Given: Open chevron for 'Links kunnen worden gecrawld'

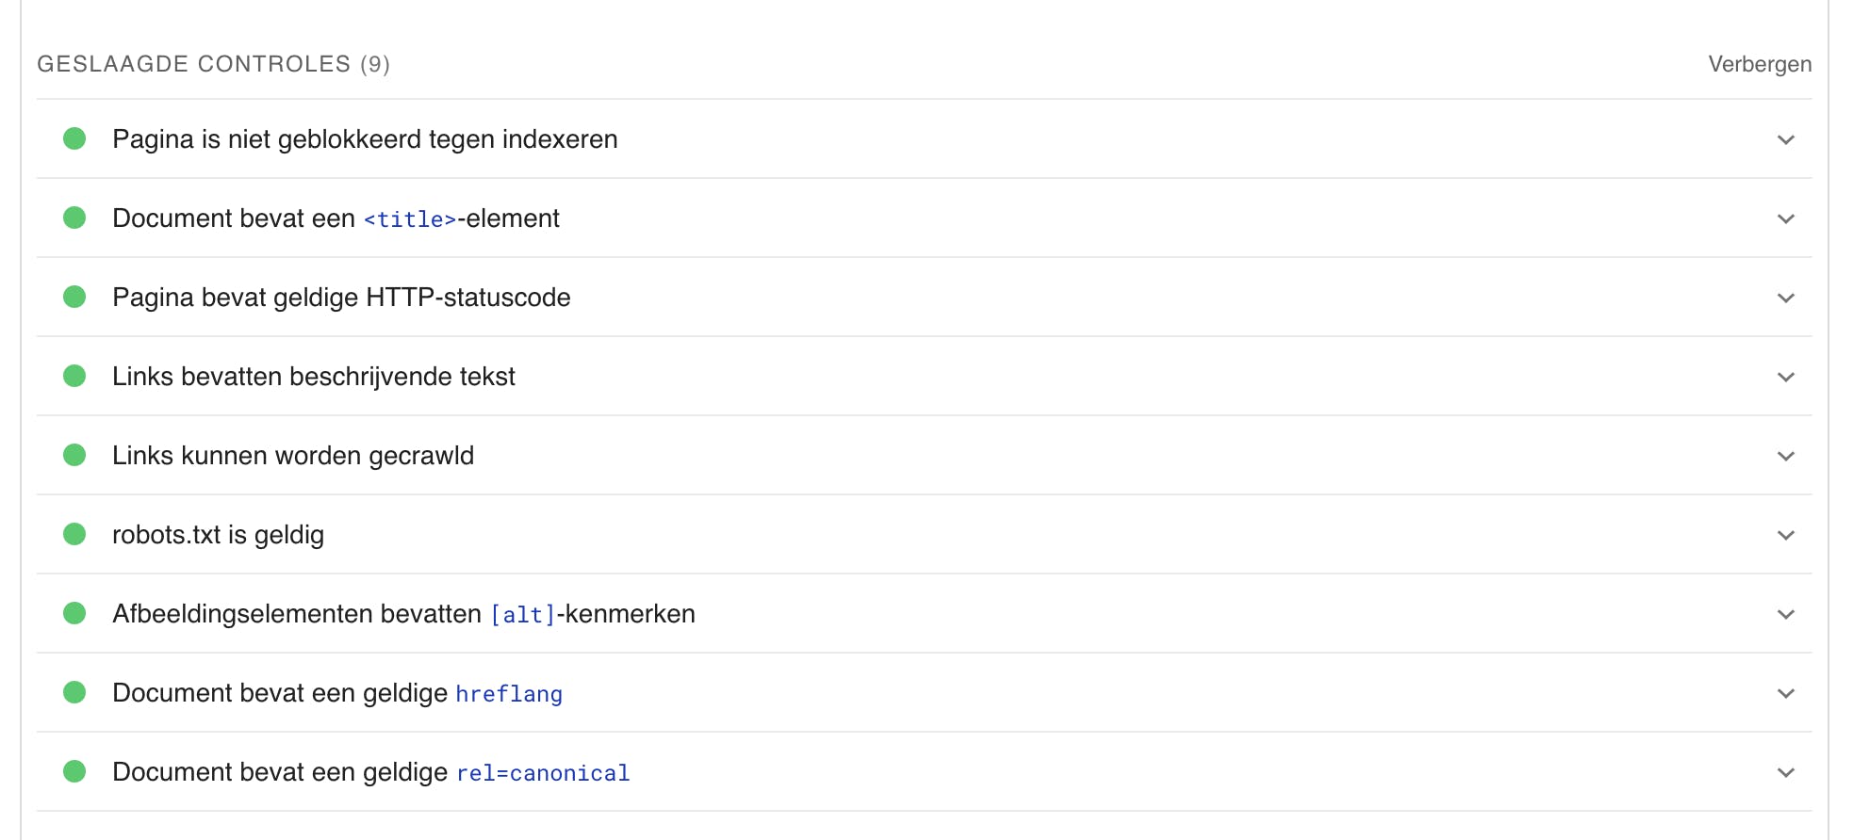Looking at the screenshot, I should click(1785, 457).
